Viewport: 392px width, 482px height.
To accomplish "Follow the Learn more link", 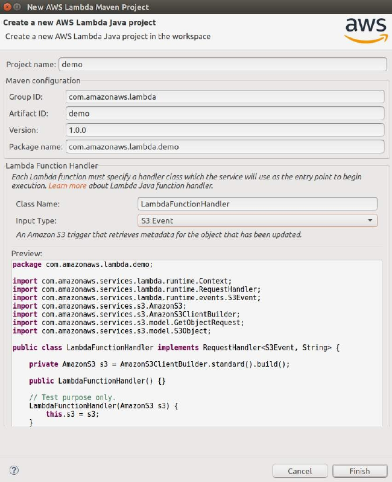I will [x=68, y=185].
